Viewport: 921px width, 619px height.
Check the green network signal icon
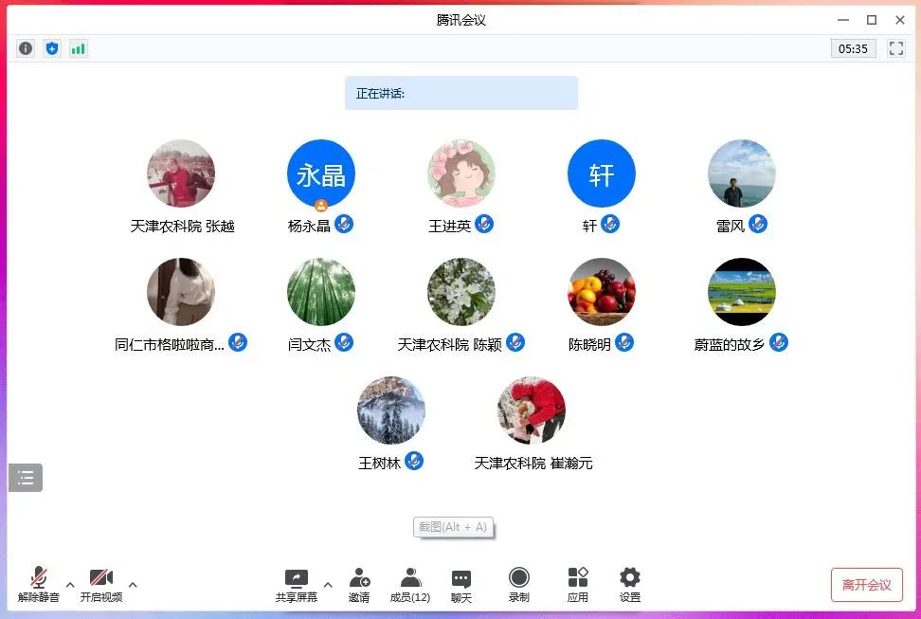coord(78,48)
